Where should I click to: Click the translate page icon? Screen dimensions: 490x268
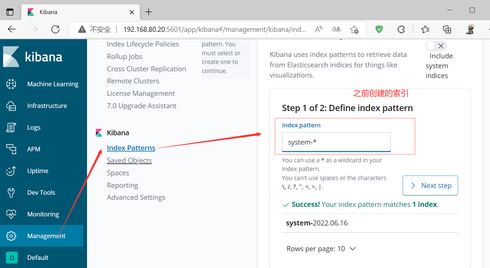[336, 29]
